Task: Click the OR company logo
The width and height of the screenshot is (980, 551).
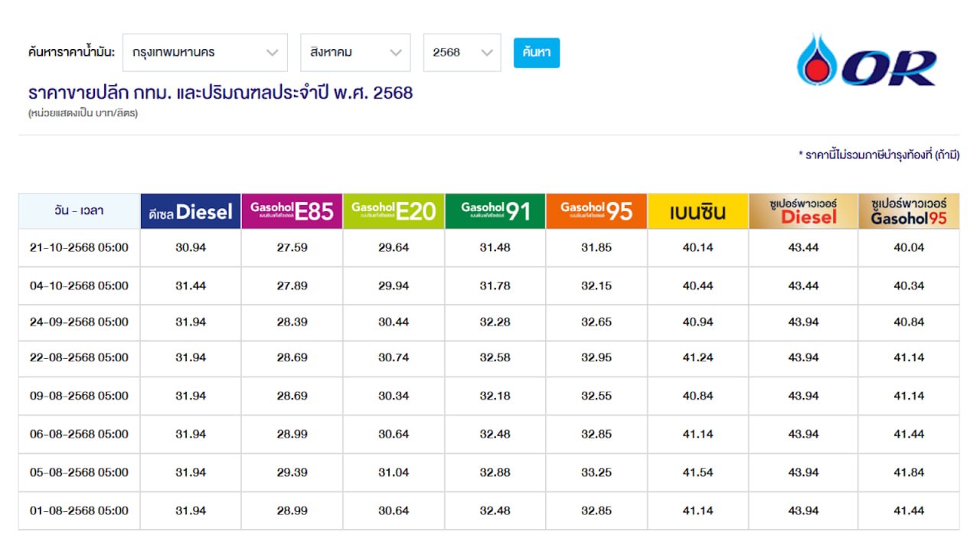Action: pyautogui.click(x=865, y=60)
